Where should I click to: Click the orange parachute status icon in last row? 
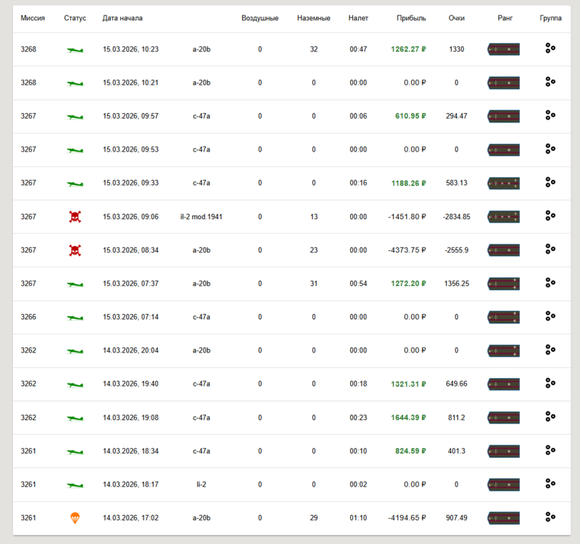point(74,518)
